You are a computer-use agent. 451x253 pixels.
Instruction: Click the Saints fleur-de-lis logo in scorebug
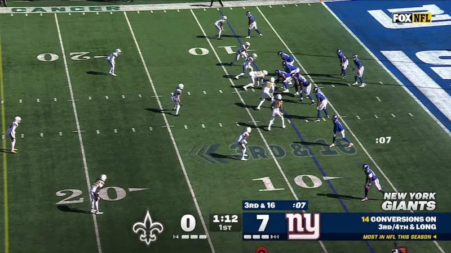click(148, 228)
